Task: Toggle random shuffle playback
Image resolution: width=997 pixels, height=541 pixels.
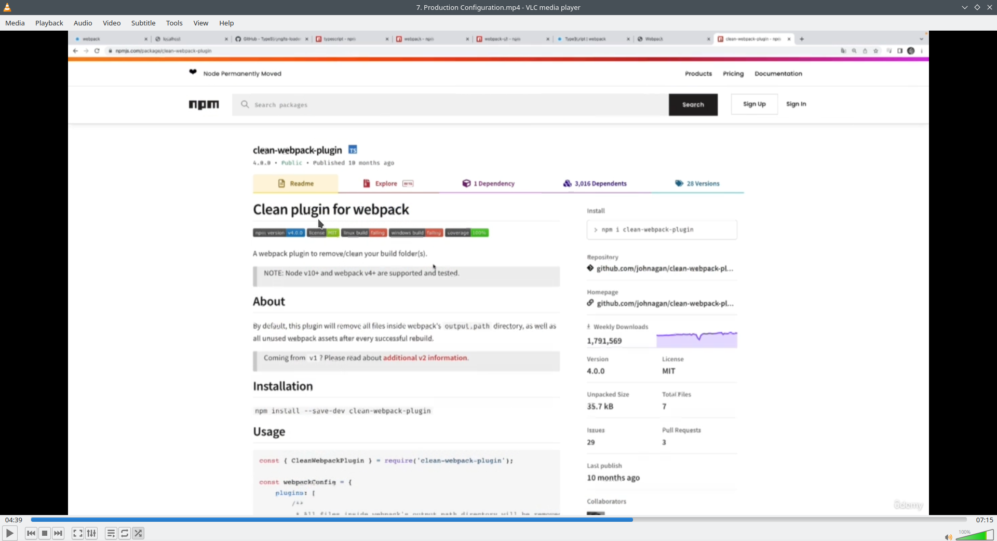Action: (x=138, y=533)
